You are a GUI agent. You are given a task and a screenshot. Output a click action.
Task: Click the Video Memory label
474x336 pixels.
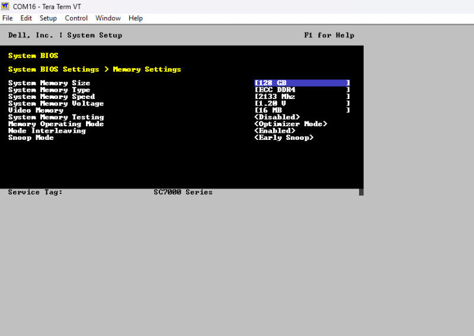[36, 110]
